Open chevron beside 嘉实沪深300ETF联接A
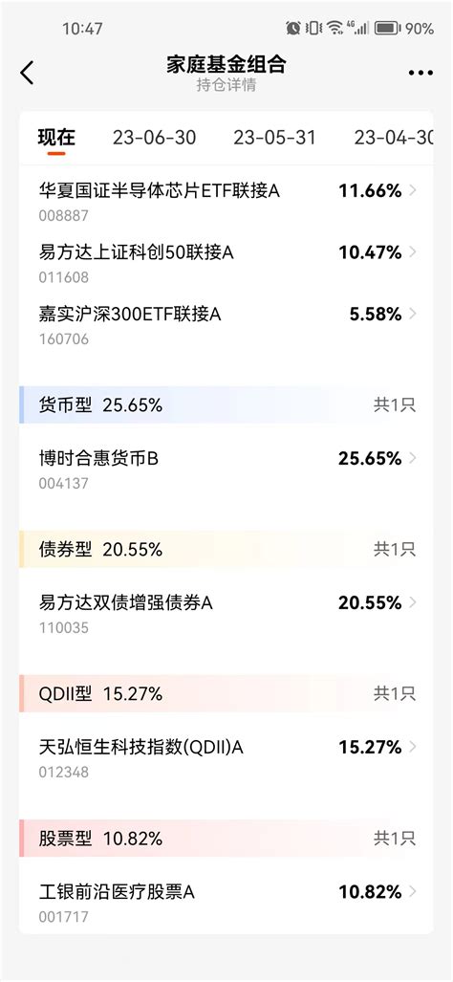The height and width of the screenshot is (982, 453). [413, 315]
